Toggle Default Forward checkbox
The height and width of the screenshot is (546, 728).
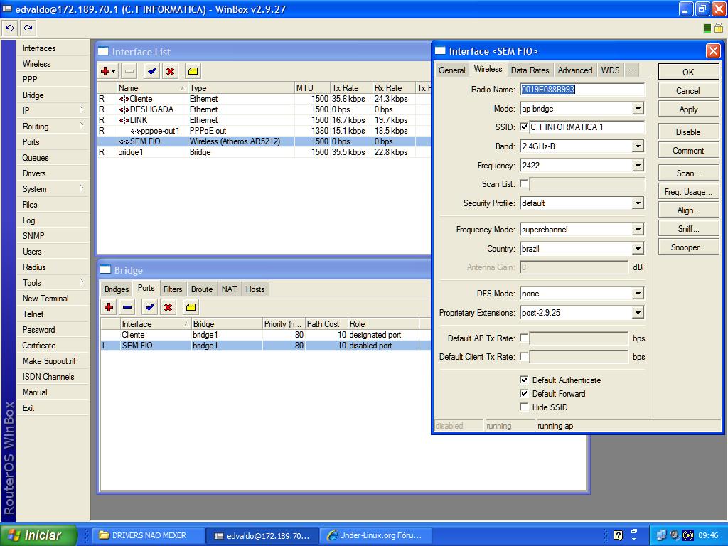coord(524,393)
